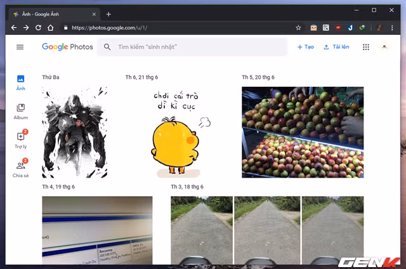Select the 'Ảnh - Google Ảnh' tab
Screen dimensions: 406x269
click(55, 14)
